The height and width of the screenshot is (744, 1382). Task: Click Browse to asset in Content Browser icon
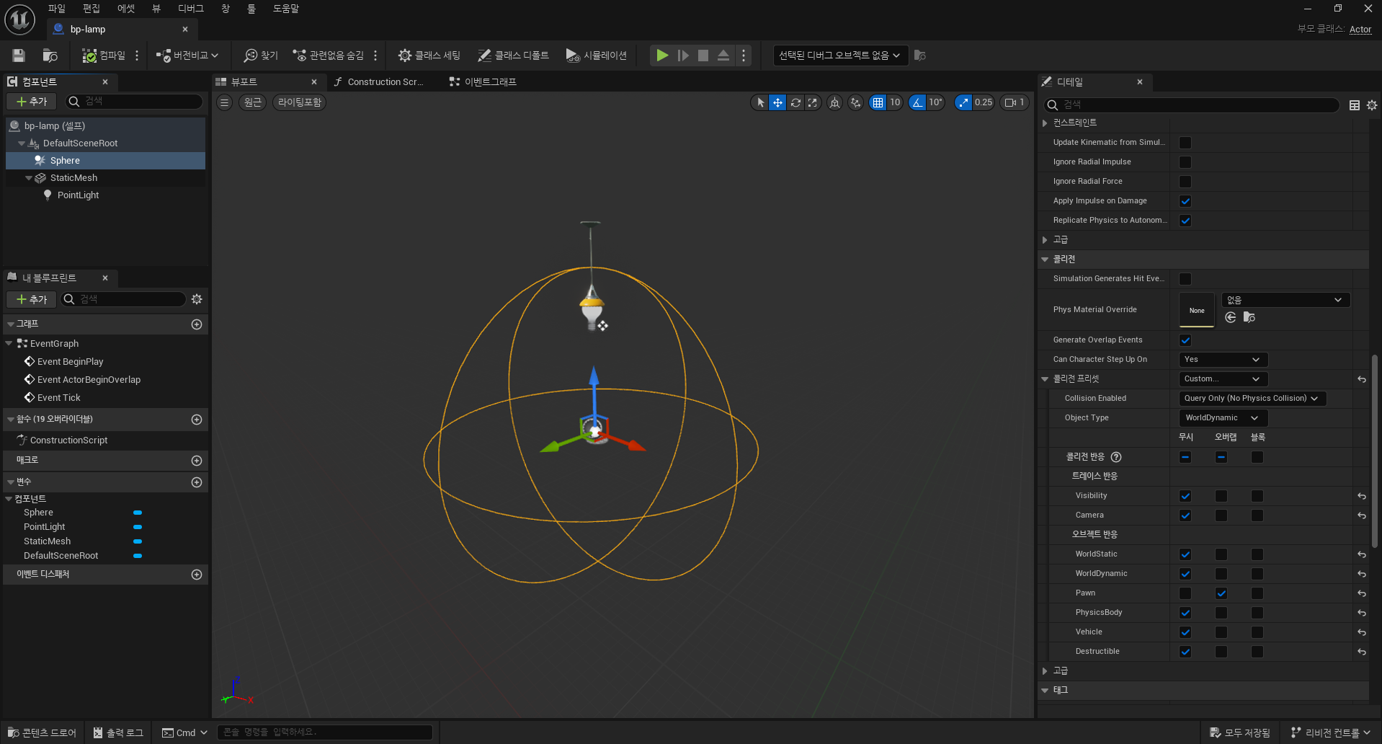50,56
